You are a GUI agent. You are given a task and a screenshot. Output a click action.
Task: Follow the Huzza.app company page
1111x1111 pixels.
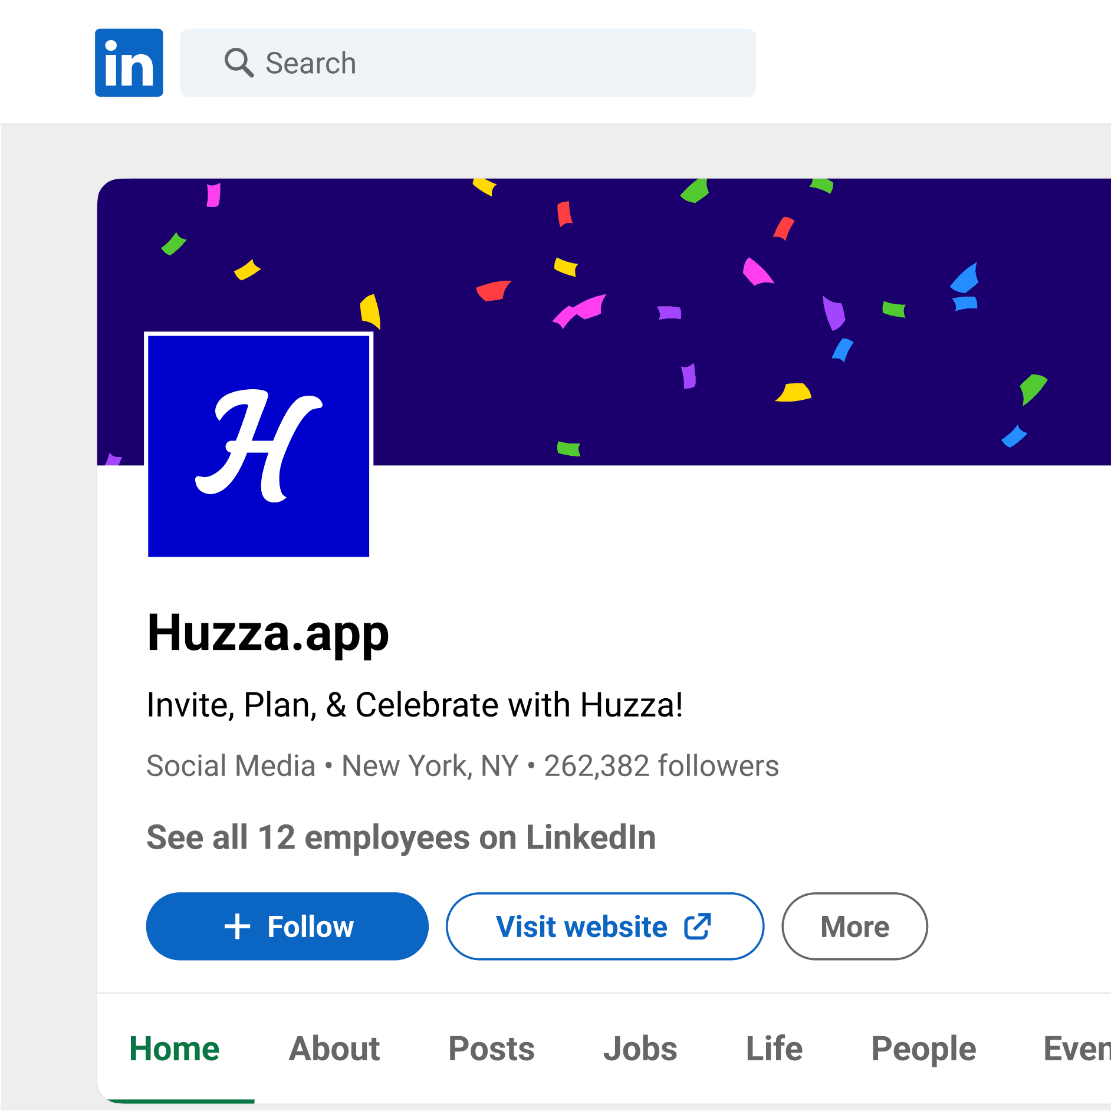(287, 926)
